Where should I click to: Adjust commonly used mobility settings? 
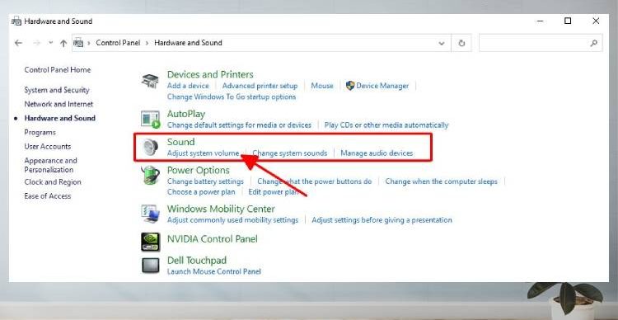232,219
